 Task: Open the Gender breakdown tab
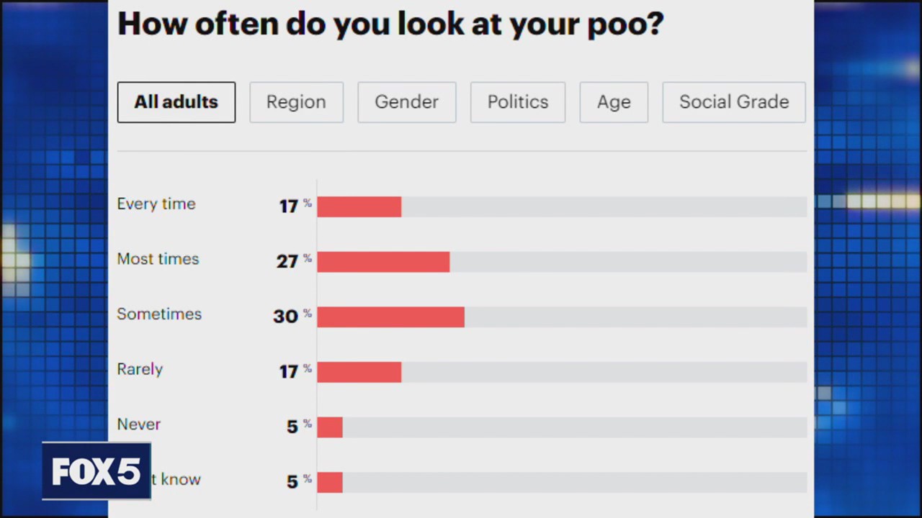pos(406,102)
